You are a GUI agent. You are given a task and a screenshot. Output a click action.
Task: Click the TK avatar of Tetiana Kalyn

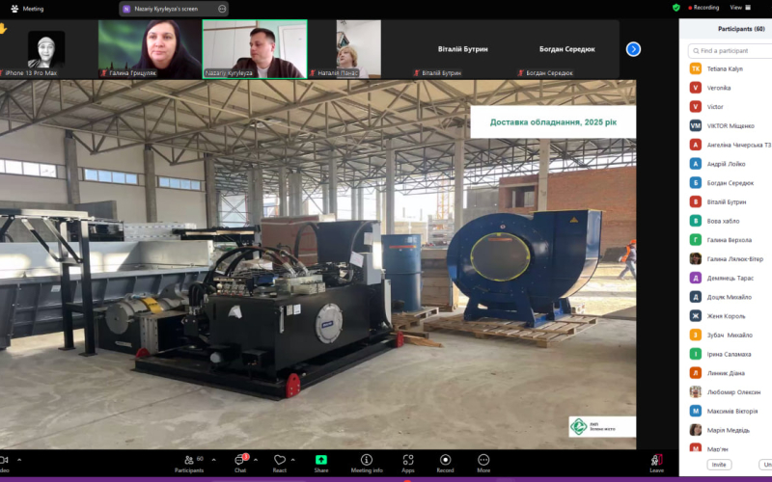click(x=695, y=68)
